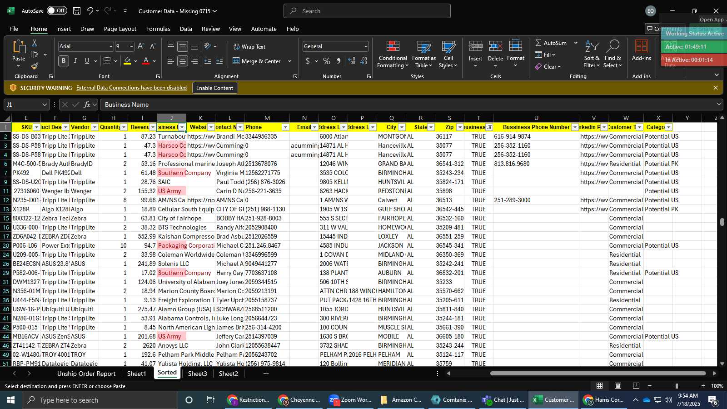The height and width of the screenshot is (409, 727).
Task: Click the Borders icon
Action: pyautogui.click(x=107, y=61)
